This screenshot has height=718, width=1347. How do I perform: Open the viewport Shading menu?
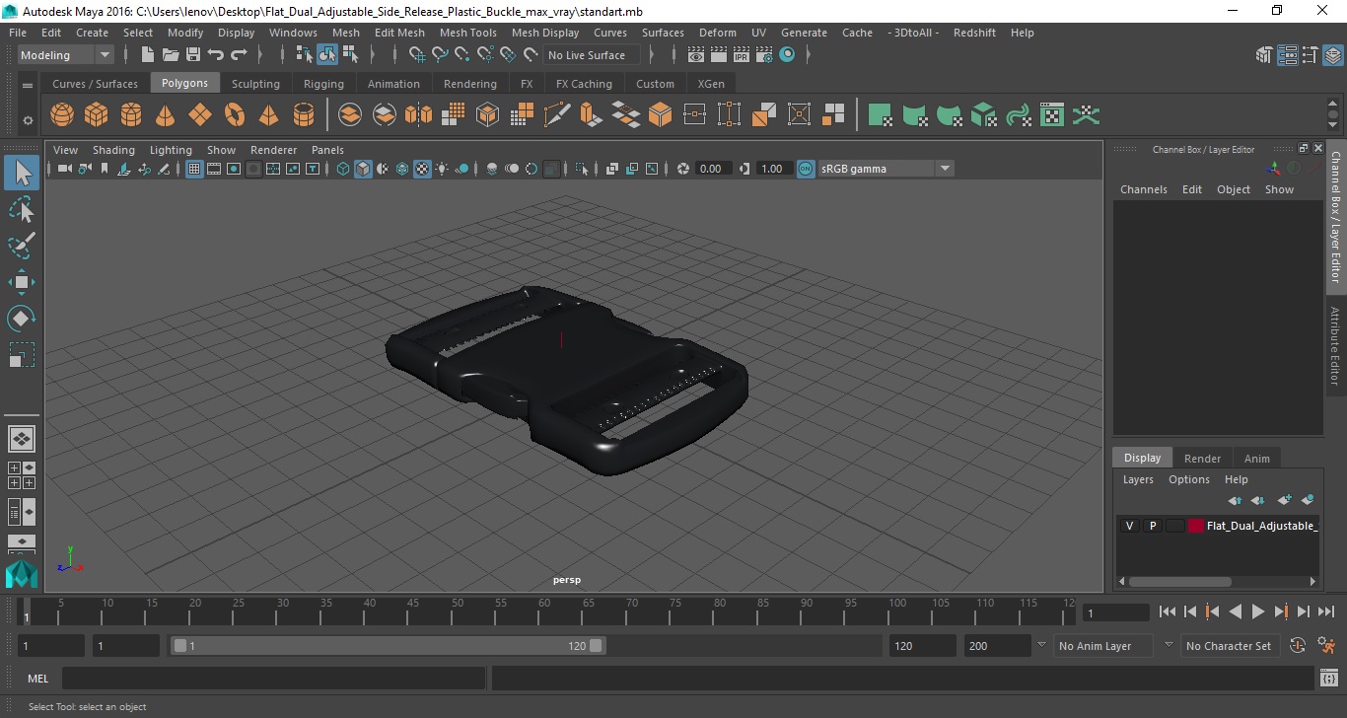coord(113,150)
